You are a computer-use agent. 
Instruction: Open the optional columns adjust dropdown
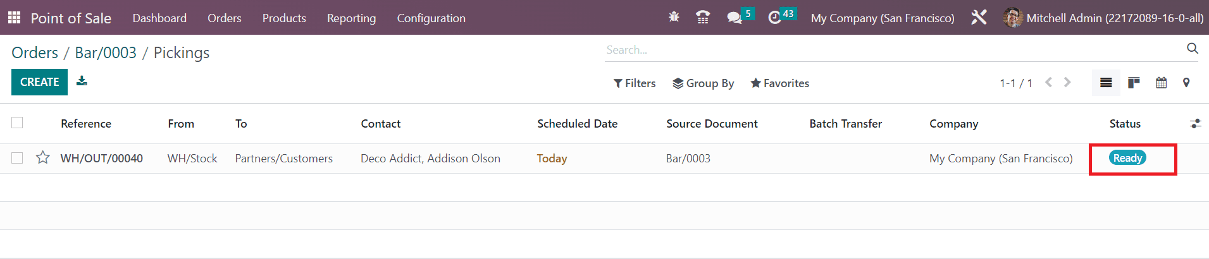pos(1195,124)
